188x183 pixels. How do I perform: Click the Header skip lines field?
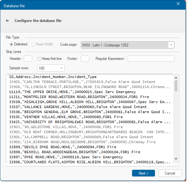28,59
